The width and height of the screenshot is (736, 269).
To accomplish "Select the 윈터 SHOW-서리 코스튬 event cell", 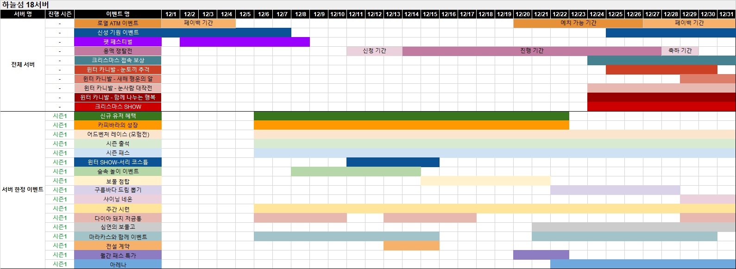I will 118,162.
